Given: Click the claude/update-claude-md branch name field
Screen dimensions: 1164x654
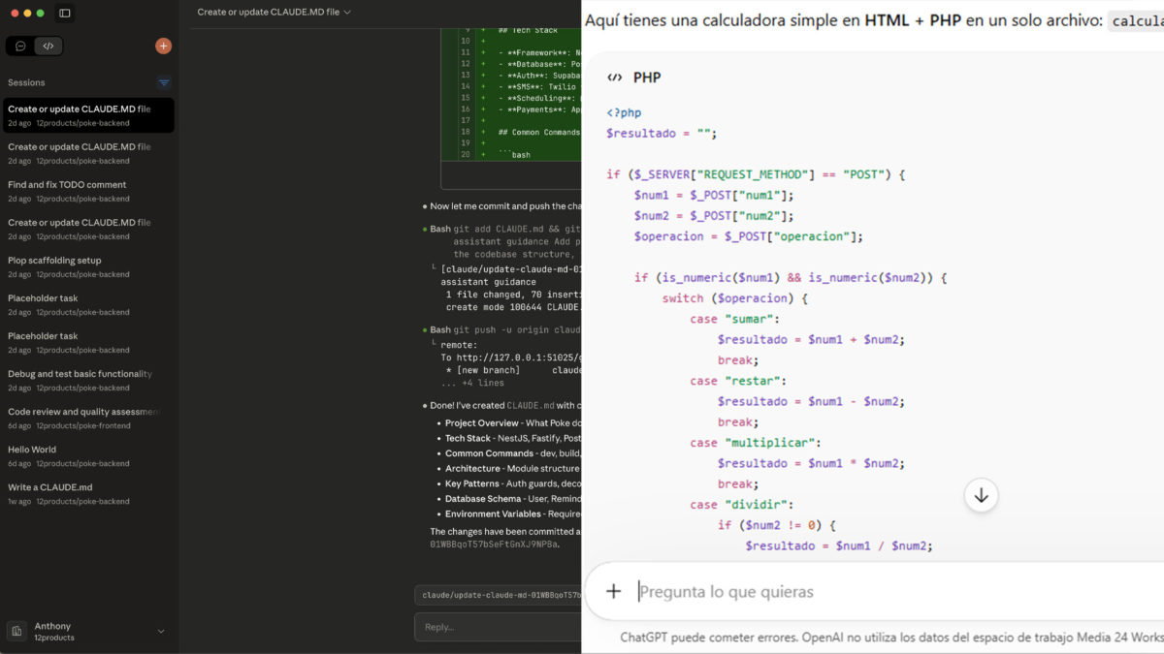Looking at the screenshot, I should click(498, 595).
